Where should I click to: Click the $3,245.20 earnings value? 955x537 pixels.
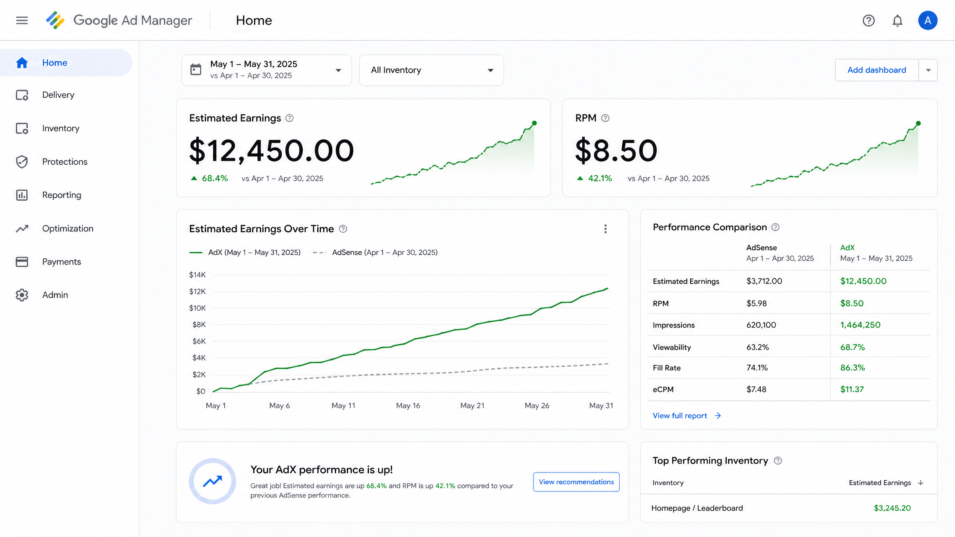[892, 508]
